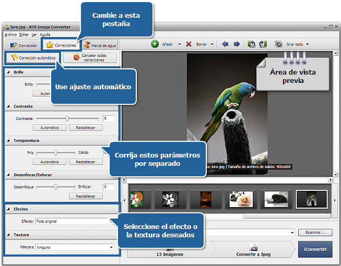Collapse the Desenfocar/Enfocar section

pos(8,175)
